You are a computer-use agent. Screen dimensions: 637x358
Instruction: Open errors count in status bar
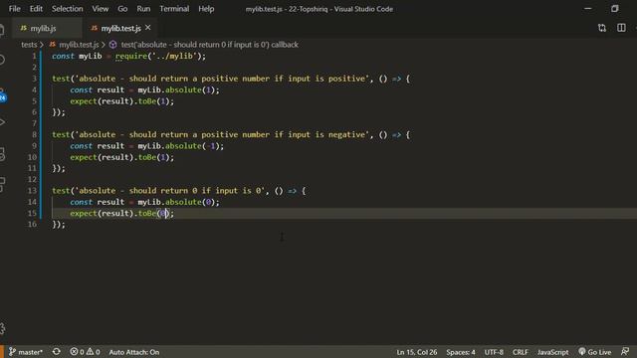(77, 352)
